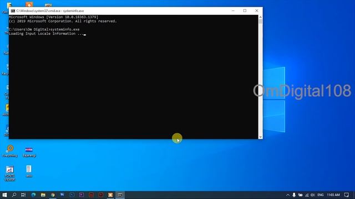This screenshot has height=199, width=355.
Task: Open Task View on the taskbar
Action: [x=23, y=195]
